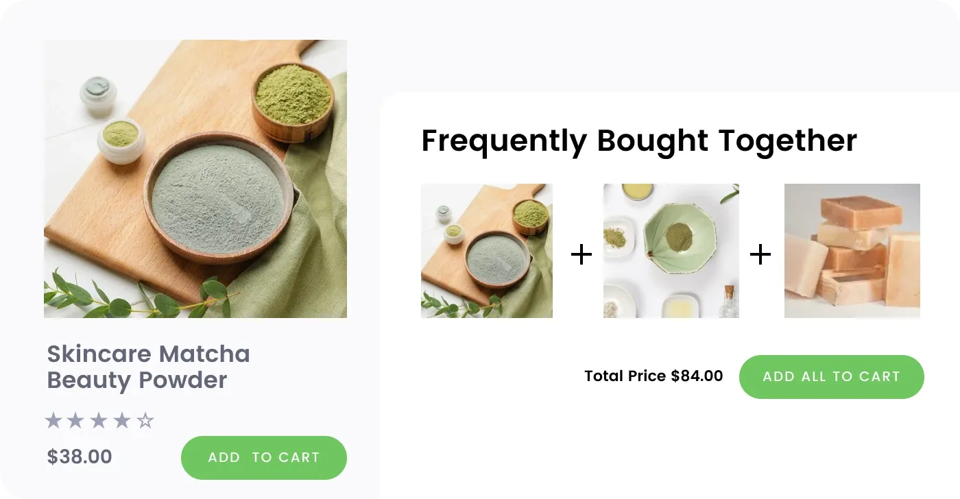
Task: Open the matcha powder bundle thumbnail
Action: coord(486,251)
